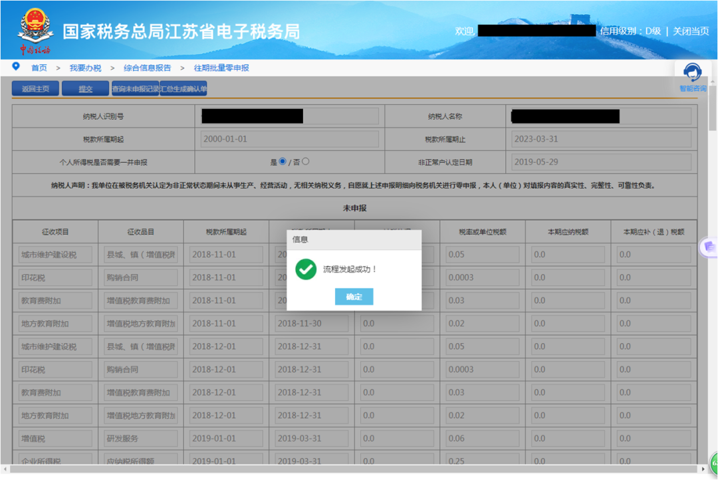Viewport: 718px width, 480px height.
Task: Confirm the dialog with 确定 button
Action: click(x=354, y=297)
